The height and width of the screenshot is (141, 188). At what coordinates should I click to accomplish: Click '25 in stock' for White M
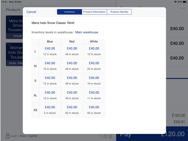pos(94,69)
